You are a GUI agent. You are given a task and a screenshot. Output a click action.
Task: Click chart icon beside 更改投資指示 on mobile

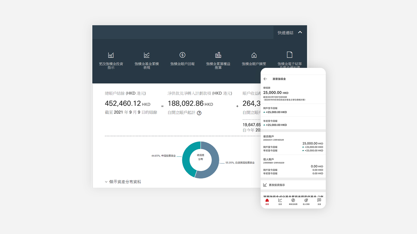[265, 185]
